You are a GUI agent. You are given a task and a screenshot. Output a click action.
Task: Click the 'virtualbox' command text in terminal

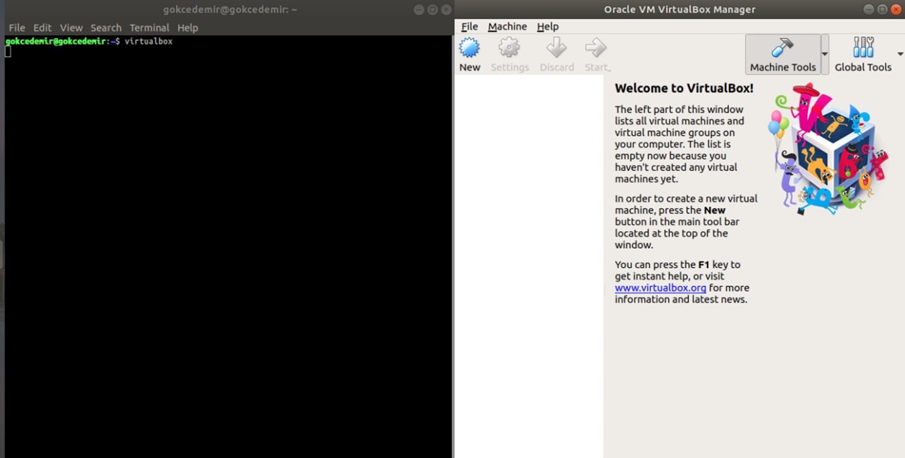click(149, 41)
